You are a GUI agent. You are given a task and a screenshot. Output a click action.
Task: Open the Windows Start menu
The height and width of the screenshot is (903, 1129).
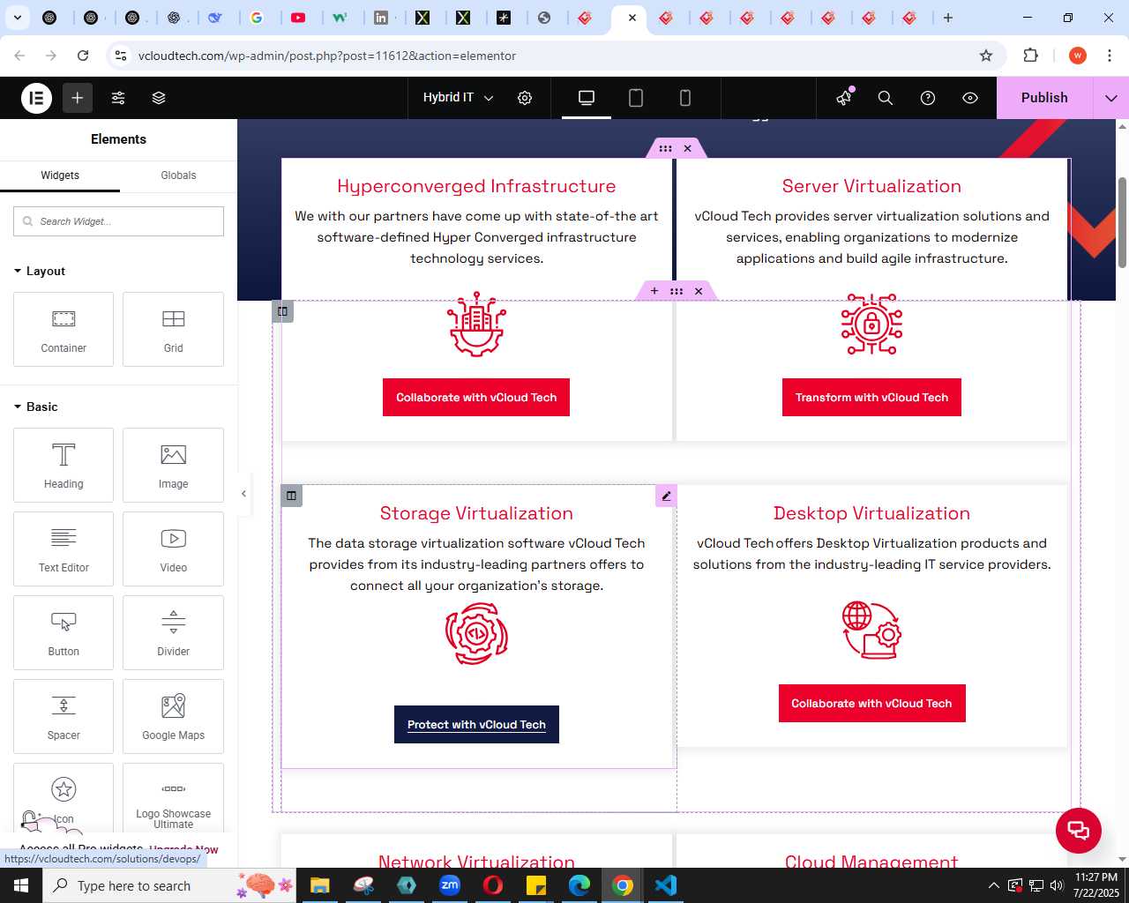[x=21, y=885]
